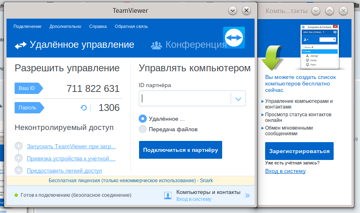Screen dimensions: 360x213
Task: Switch to Удалённое управление tab
Action: point(74,45)
